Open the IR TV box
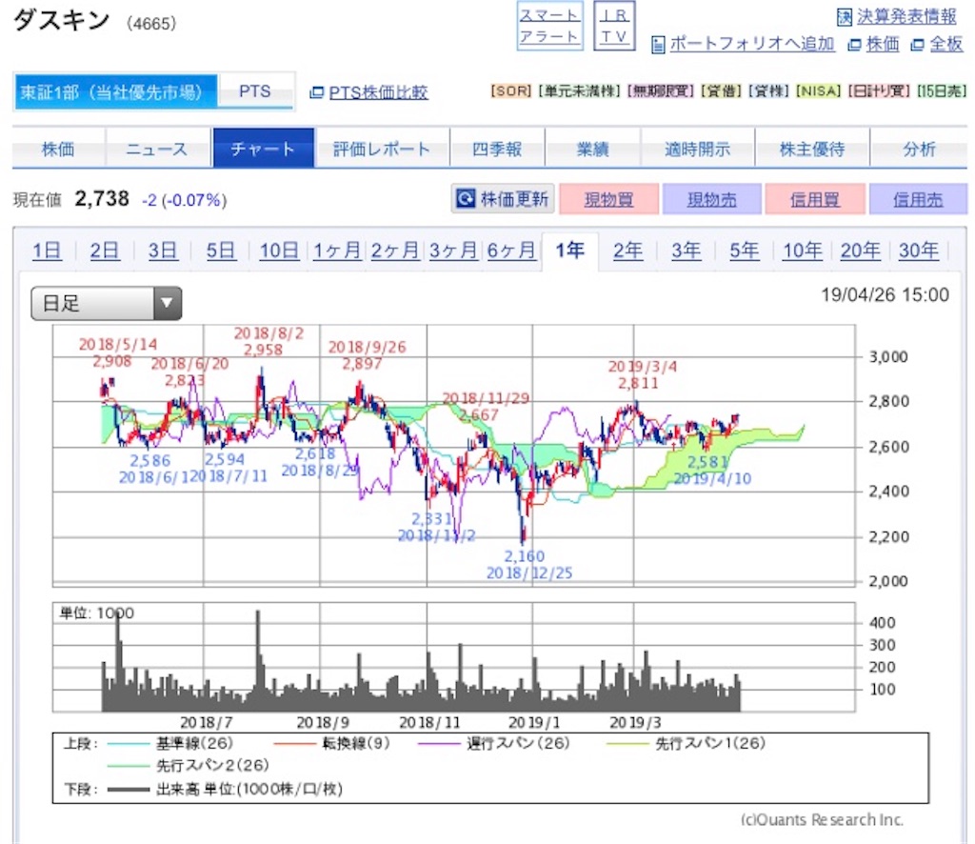The width and height of the screenshot is (975, 844). (614, 26)
